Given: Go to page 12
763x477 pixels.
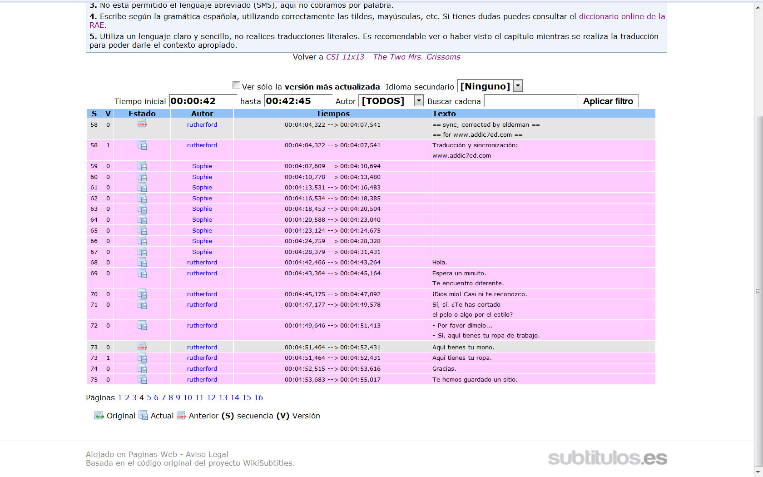Looking at the screenshot, I should pos(211,397).
